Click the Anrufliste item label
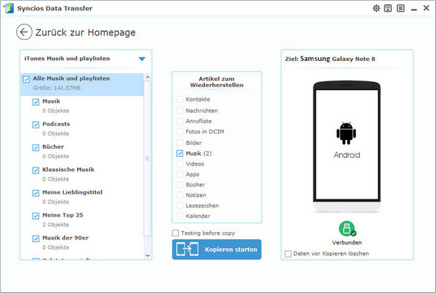The height and width of the screenshot is (293, 436). tap(198, 121)
